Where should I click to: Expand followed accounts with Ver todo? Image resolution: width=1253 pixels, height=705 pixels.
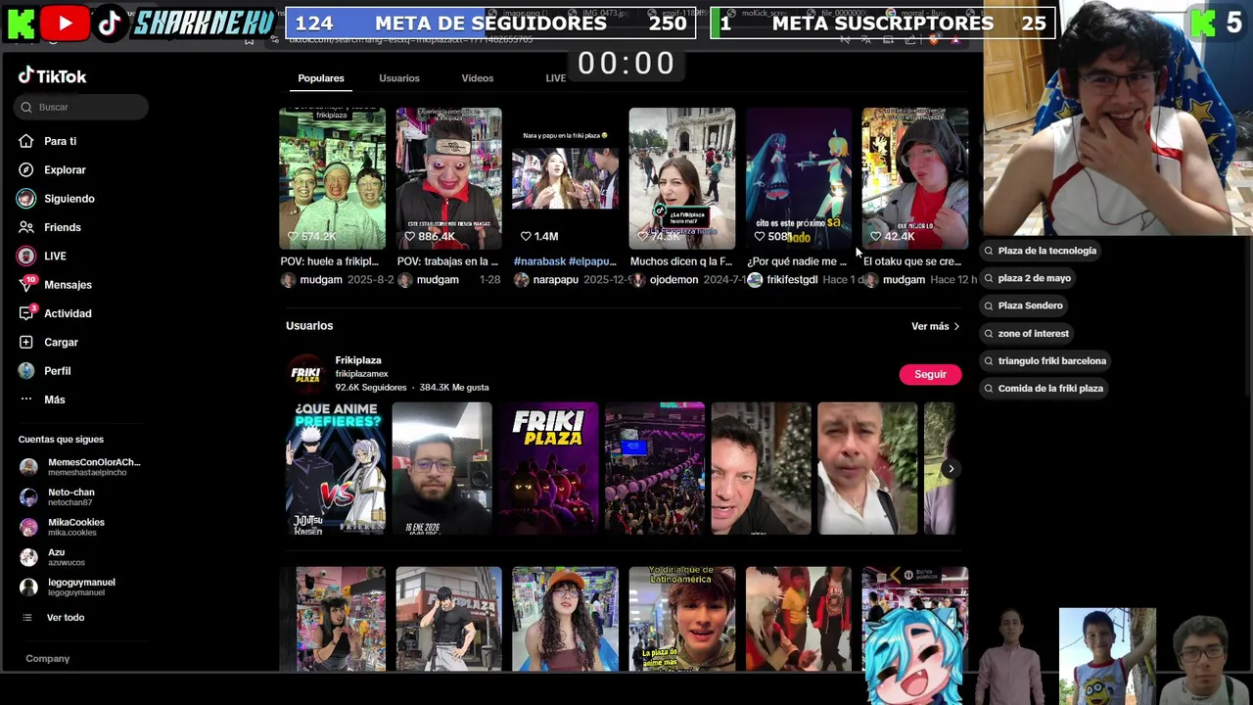(x=66, y=618)
